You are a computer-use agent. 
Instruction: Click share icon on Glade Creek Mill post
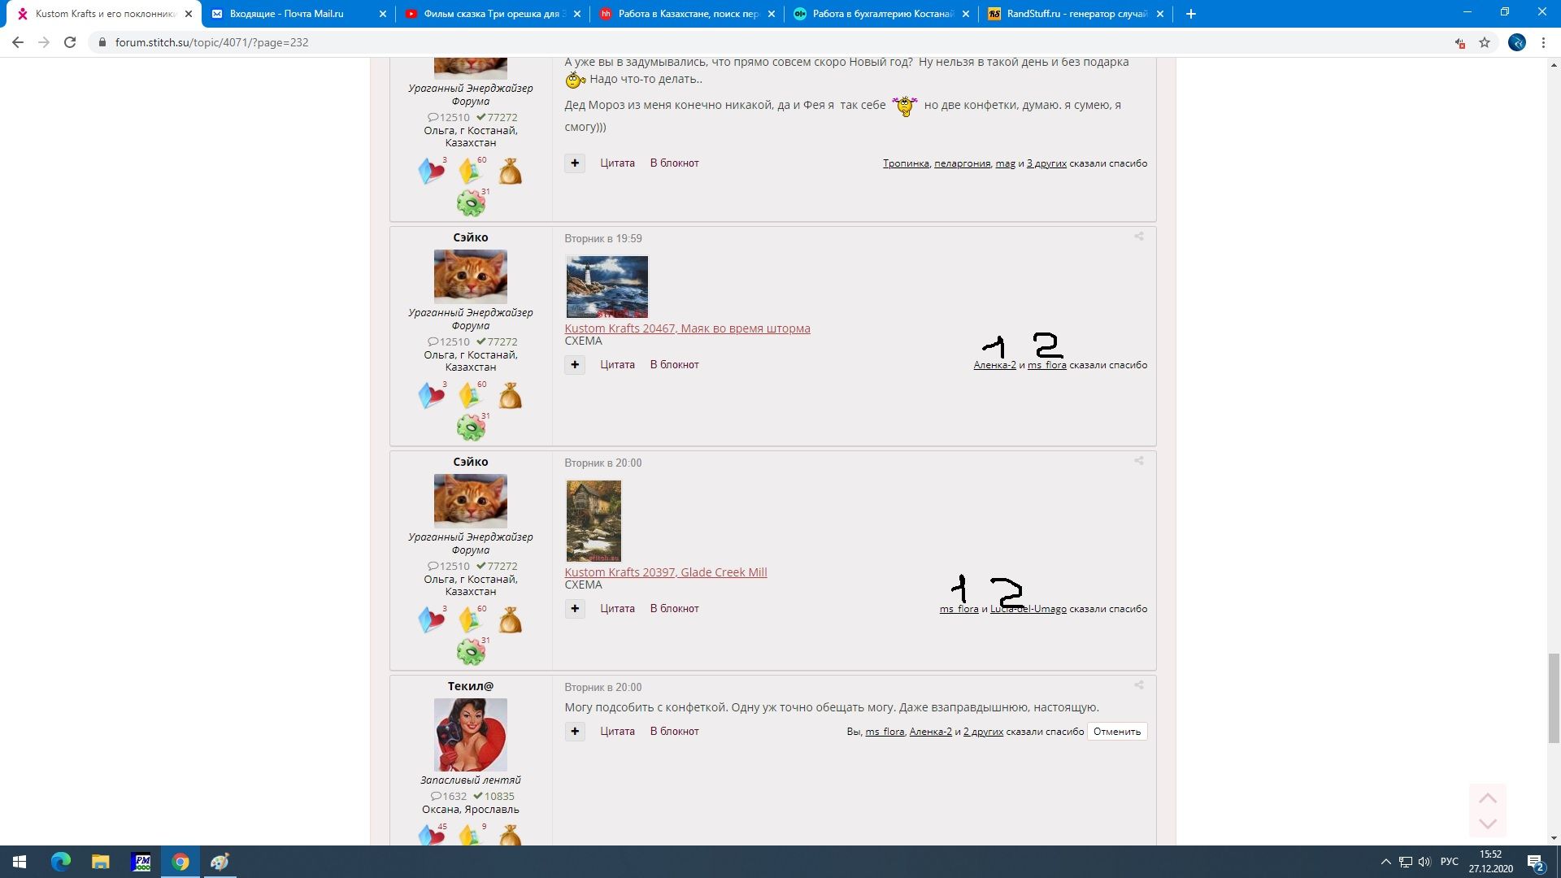1138,461
